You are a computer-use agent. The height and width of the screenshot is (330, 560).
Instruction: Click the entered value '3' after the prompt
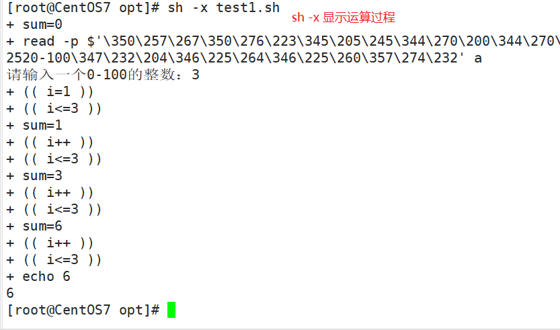[196, 75]
